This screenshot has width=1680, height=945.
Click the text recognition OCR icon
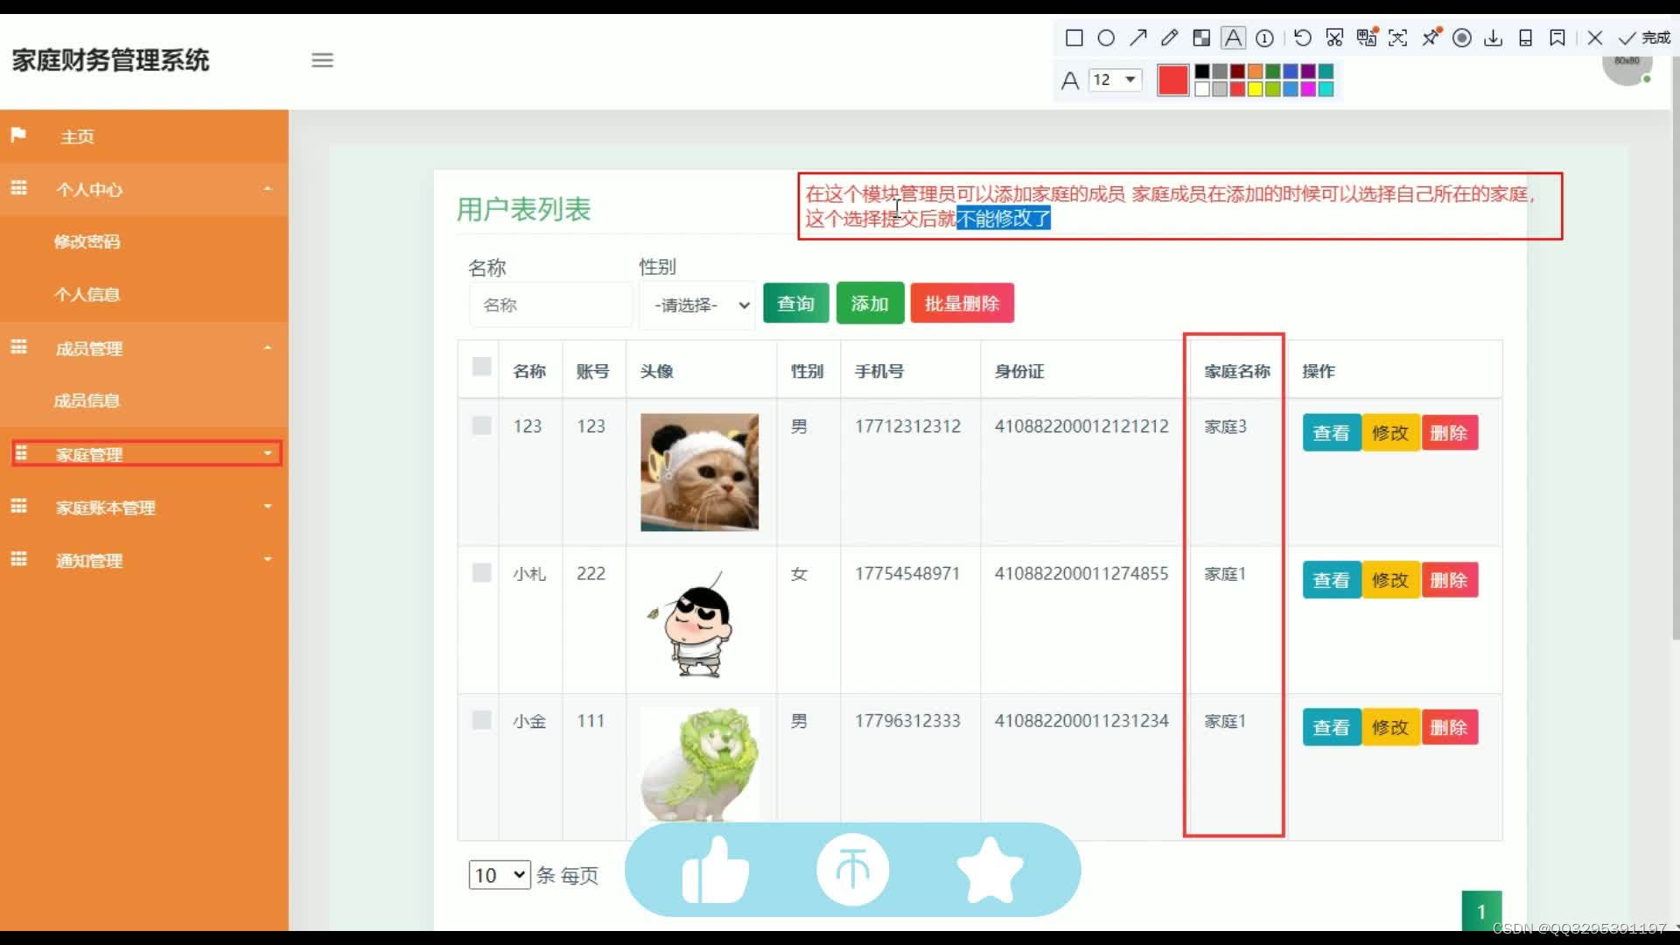[1398, 38]
